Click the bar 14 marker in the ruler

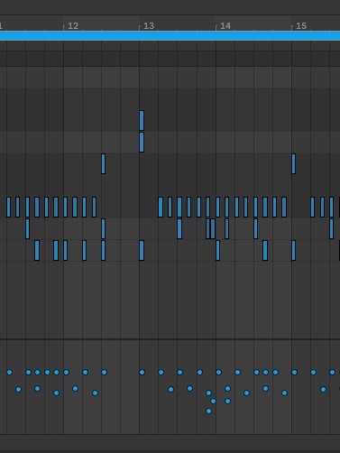click(225, 26)
